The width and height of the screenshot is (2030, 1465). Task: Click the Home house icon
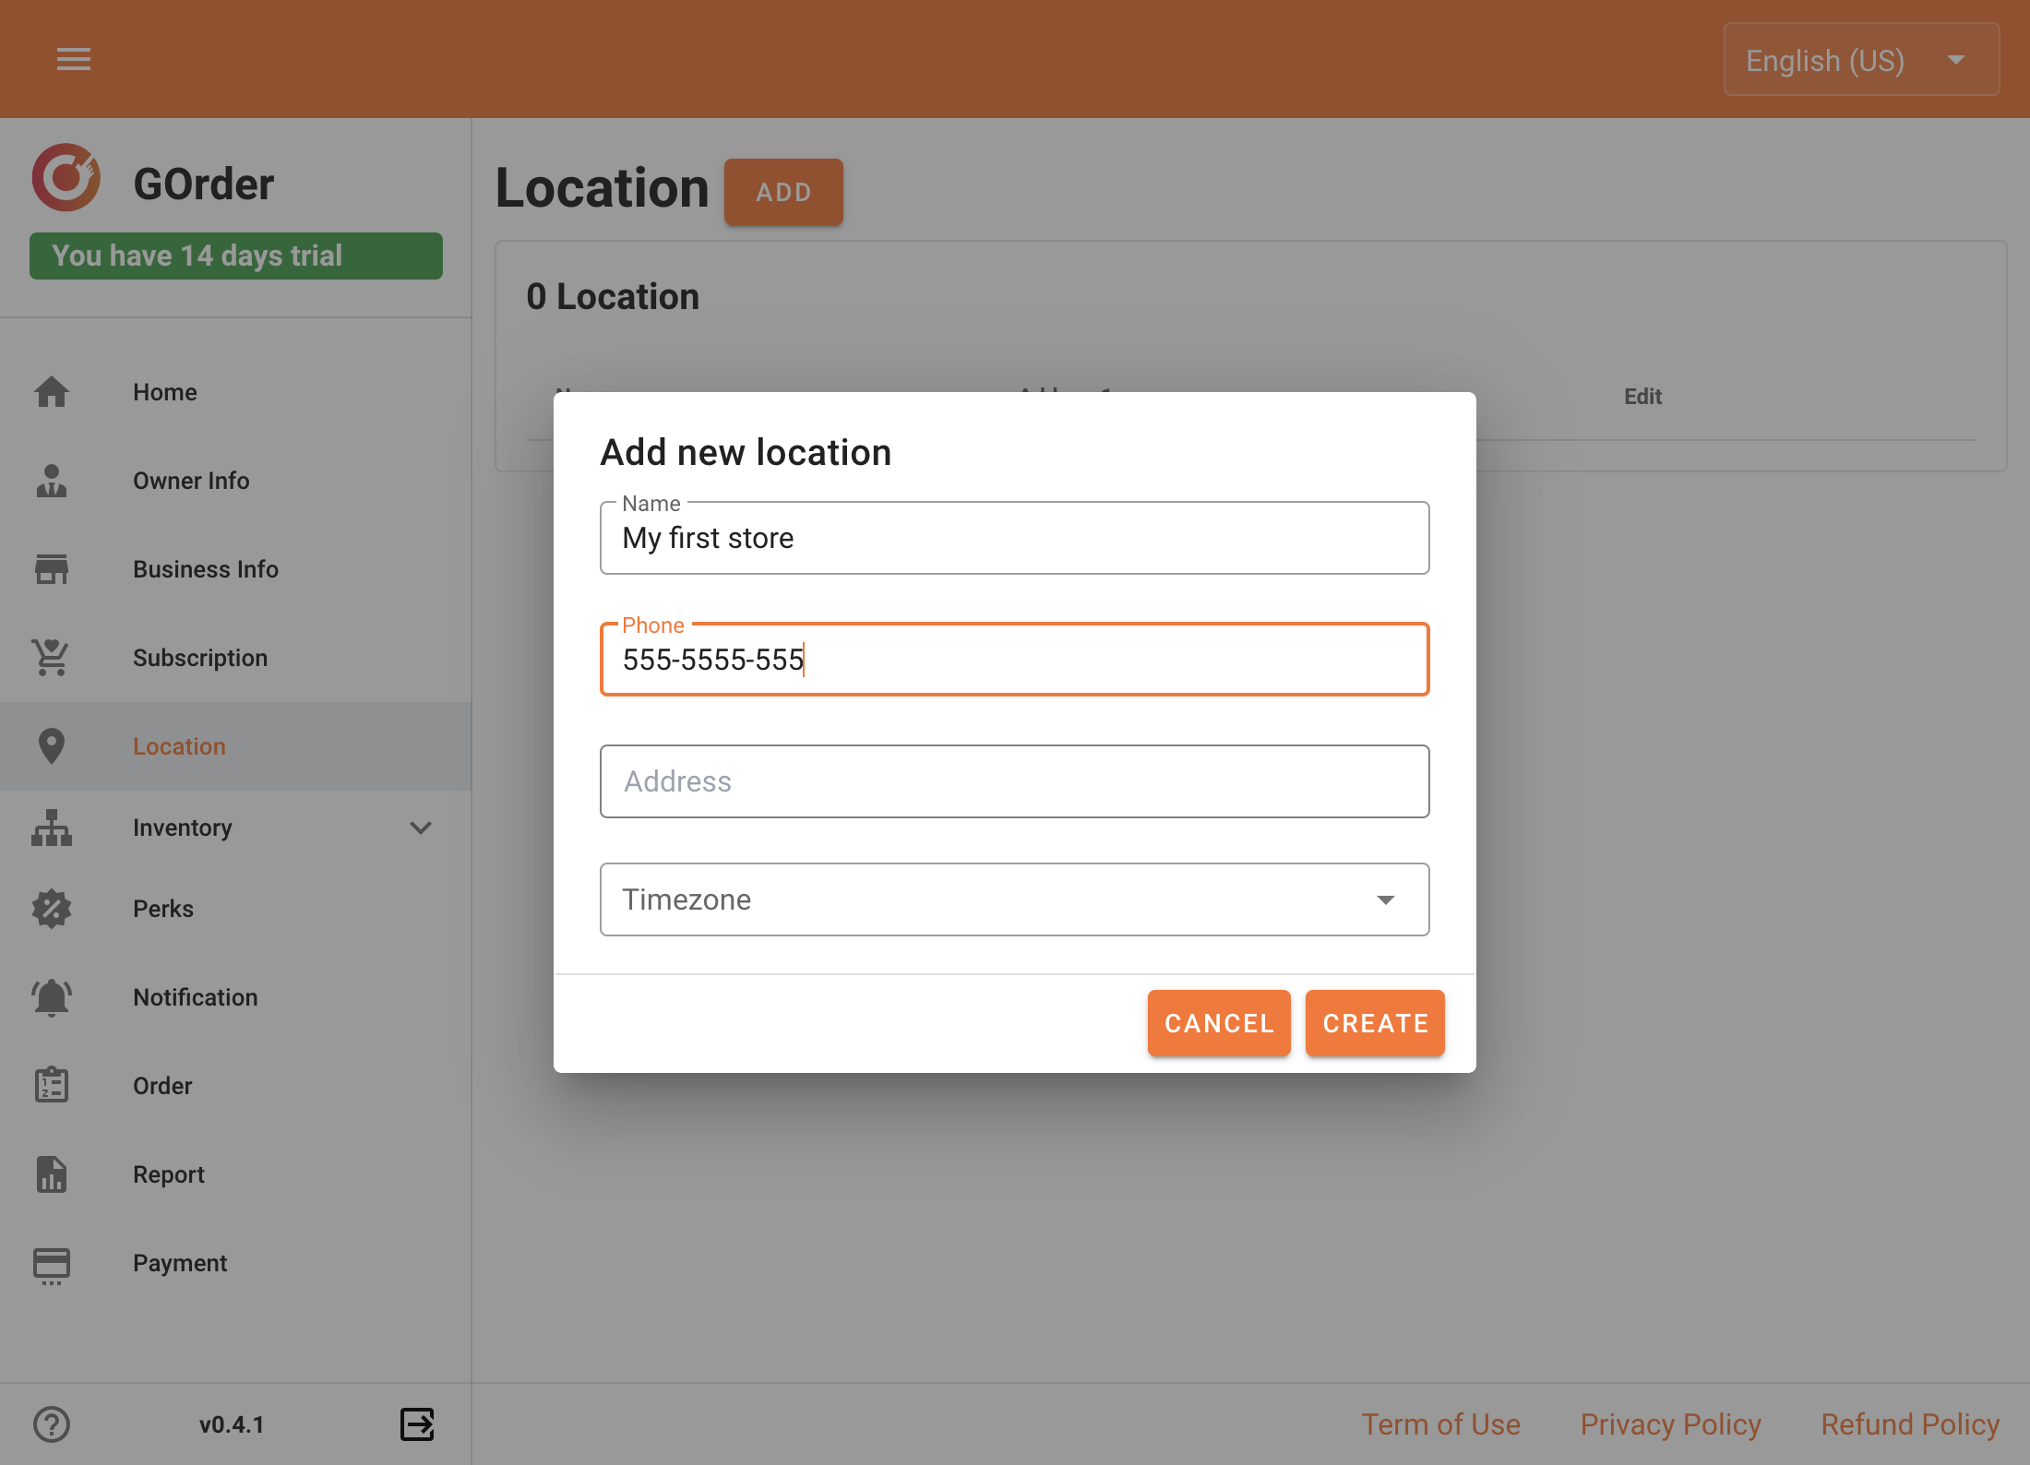click(x=52, y=392)
